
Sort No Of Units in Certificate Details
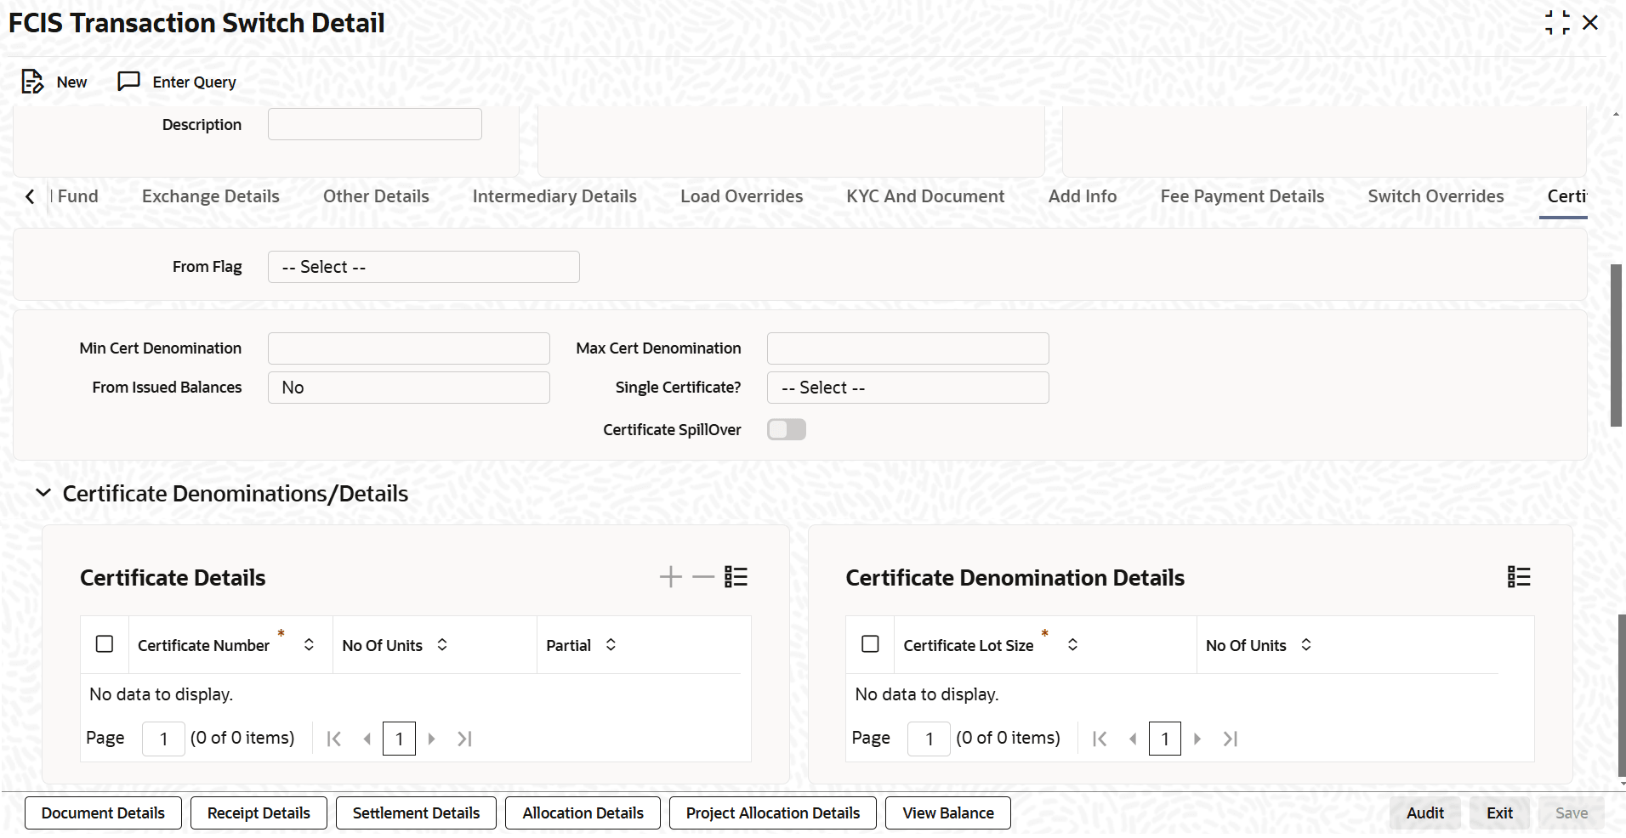pyautogui.click(x=442, y=645)
